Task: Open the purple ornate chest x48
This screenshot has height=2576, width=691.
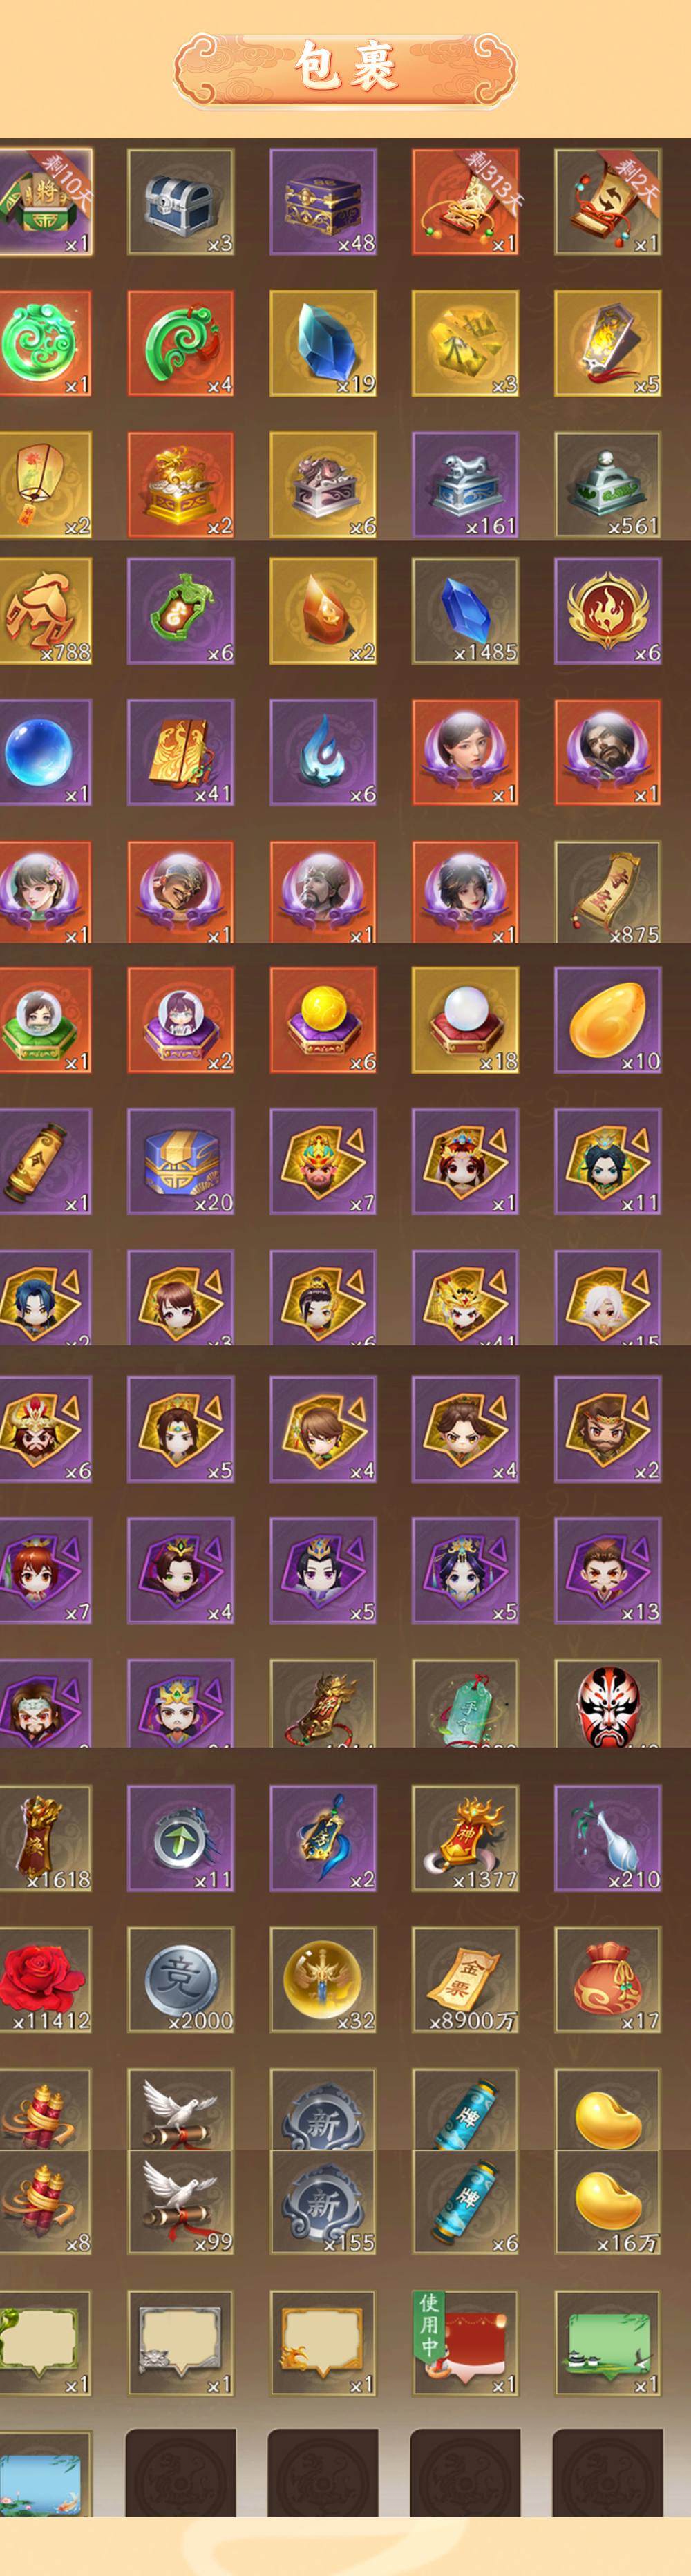Action: coord(323,202)
